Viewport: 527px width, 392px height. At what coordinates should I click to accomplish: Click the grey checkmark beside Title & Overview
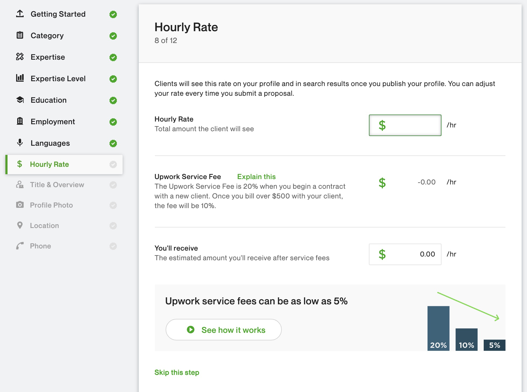pyautogui.click(x=113, y=185)
